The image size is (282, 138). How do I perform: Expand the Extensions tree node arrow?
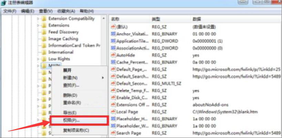(x=38, y=25)
